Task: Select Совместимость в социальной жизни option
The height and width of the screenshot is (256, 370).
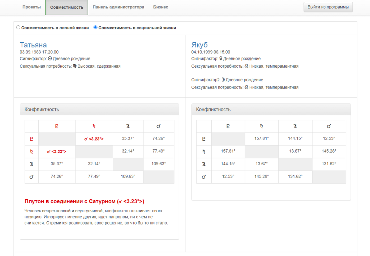Action: 95,27
